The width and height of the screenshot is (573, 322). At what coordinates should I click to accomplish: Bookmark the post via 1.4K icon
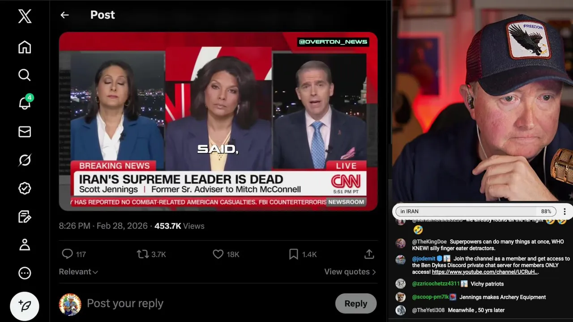(x=303, y=254)
